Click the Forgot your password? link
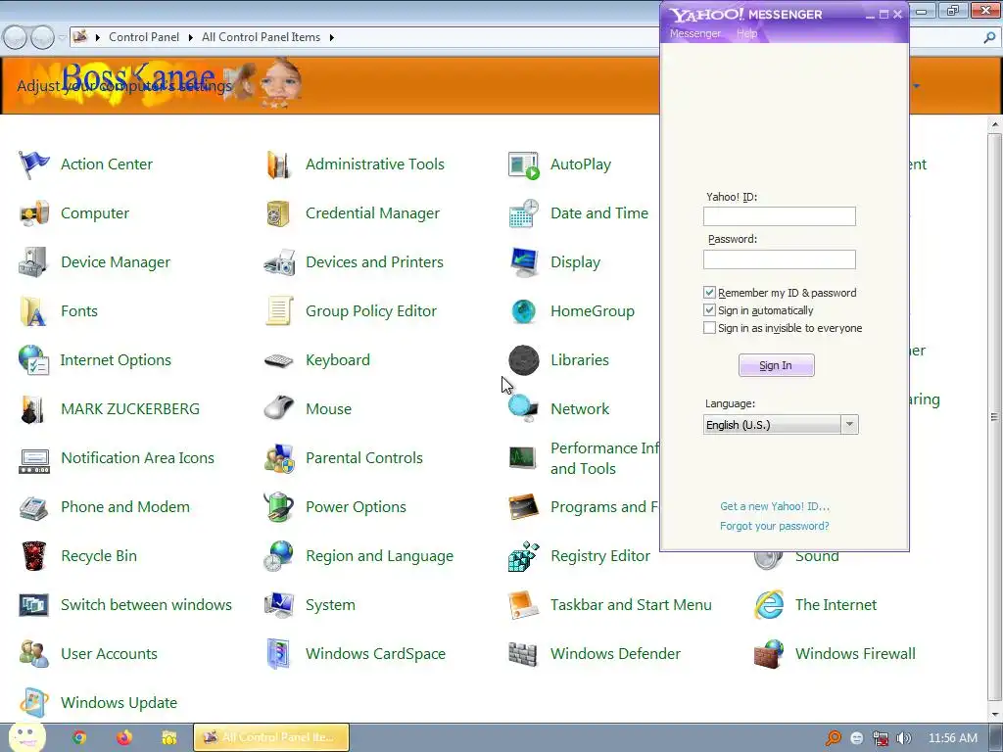Screen dimensions: 1003x752 point(774,526)
